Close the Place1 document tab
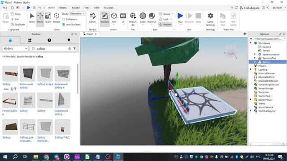Image resolution: width=287 pixels, height=161 pixels. (96, 34)
